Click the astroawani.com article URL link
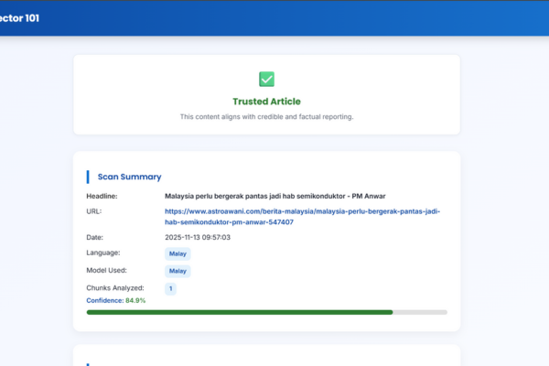 pyautogui.click(x=302, y=217)
